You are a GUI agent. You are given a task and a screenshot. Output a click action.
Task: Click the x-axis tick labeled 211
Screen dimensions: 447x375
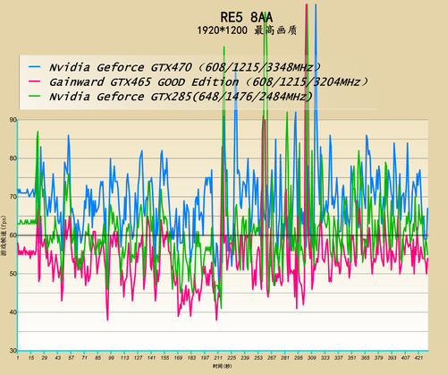pos(218,357)
